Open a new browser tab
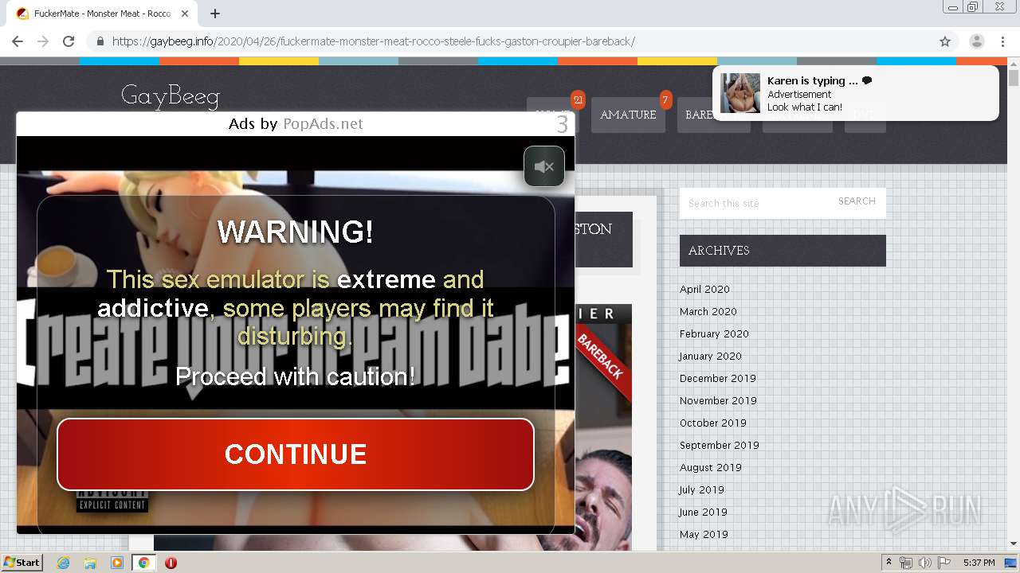The width and height of the screenshot is (1020, 573). (x=215, y=14)
